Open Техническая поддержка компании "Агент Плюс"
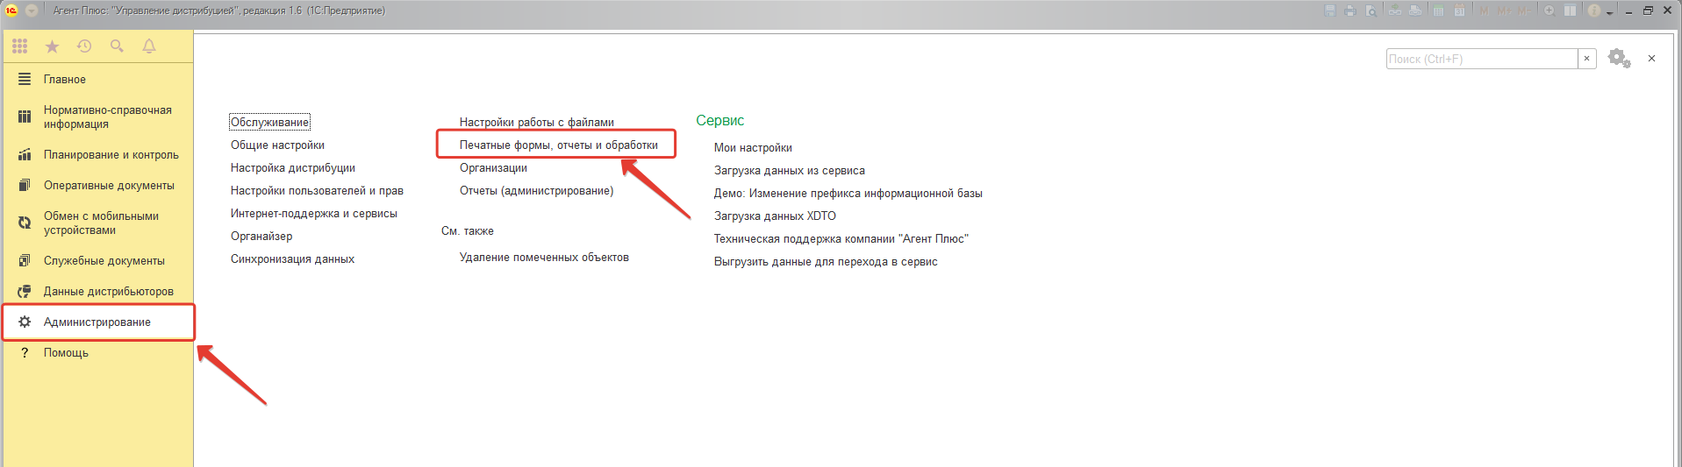The height and width of the screenshot is (467, 1682). 841,238
